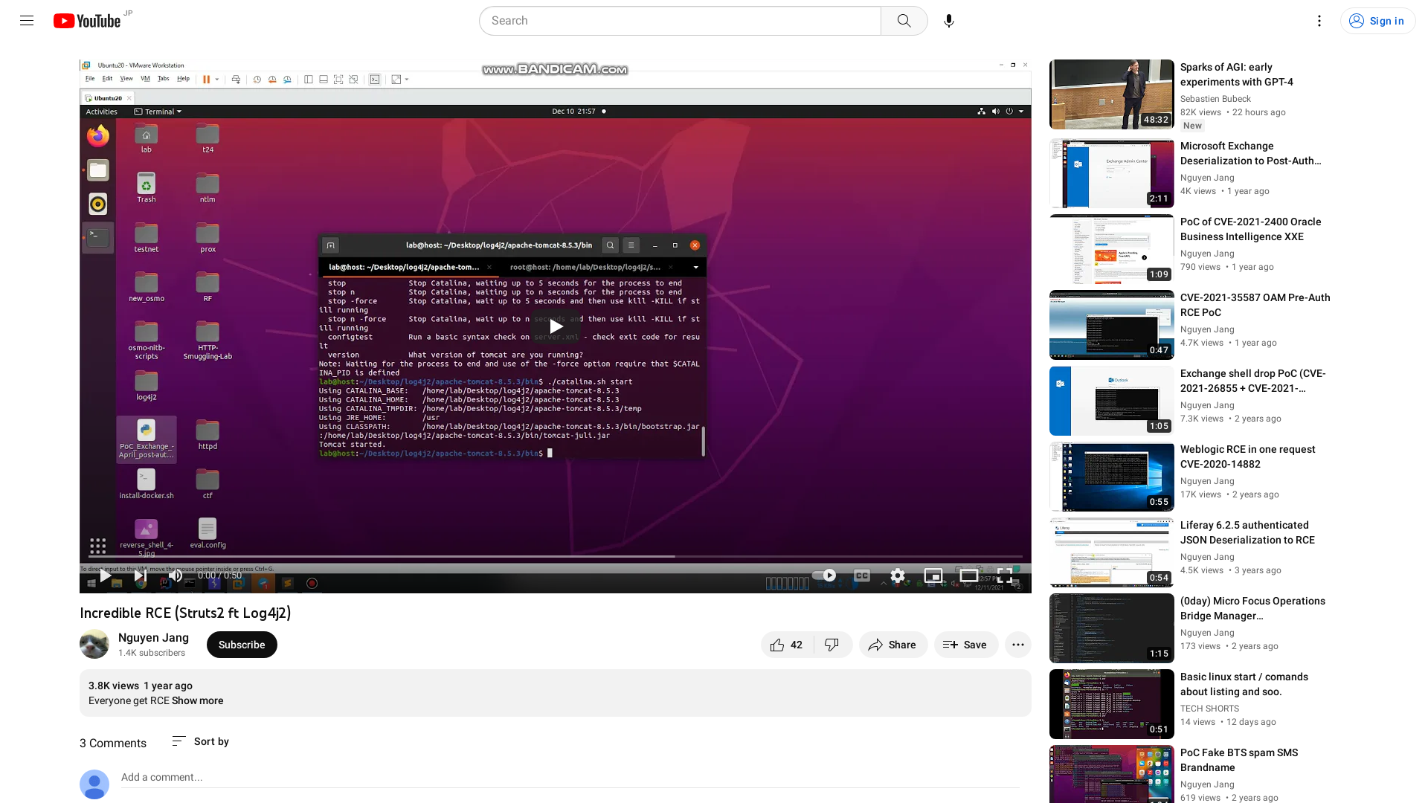Open Basic linux start / comands title
1428x803 pixels.
click(1244, 684)
